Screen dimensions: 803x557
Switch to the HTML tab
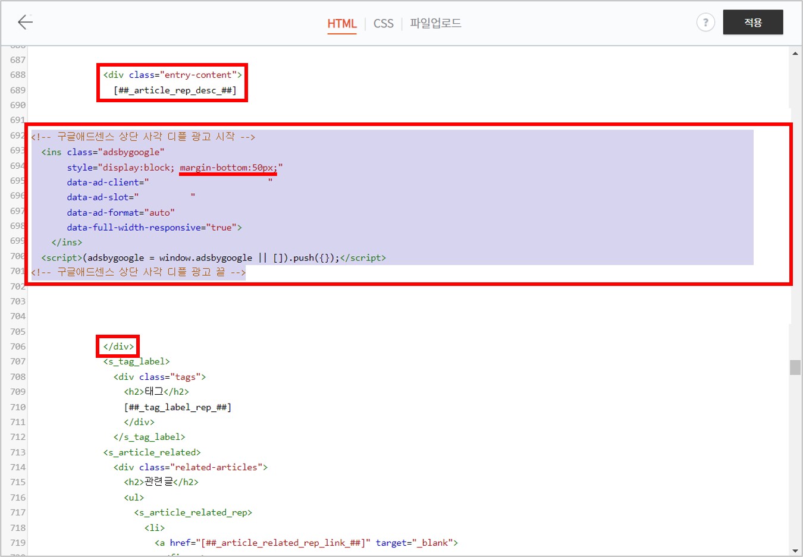tap(342, 23)
